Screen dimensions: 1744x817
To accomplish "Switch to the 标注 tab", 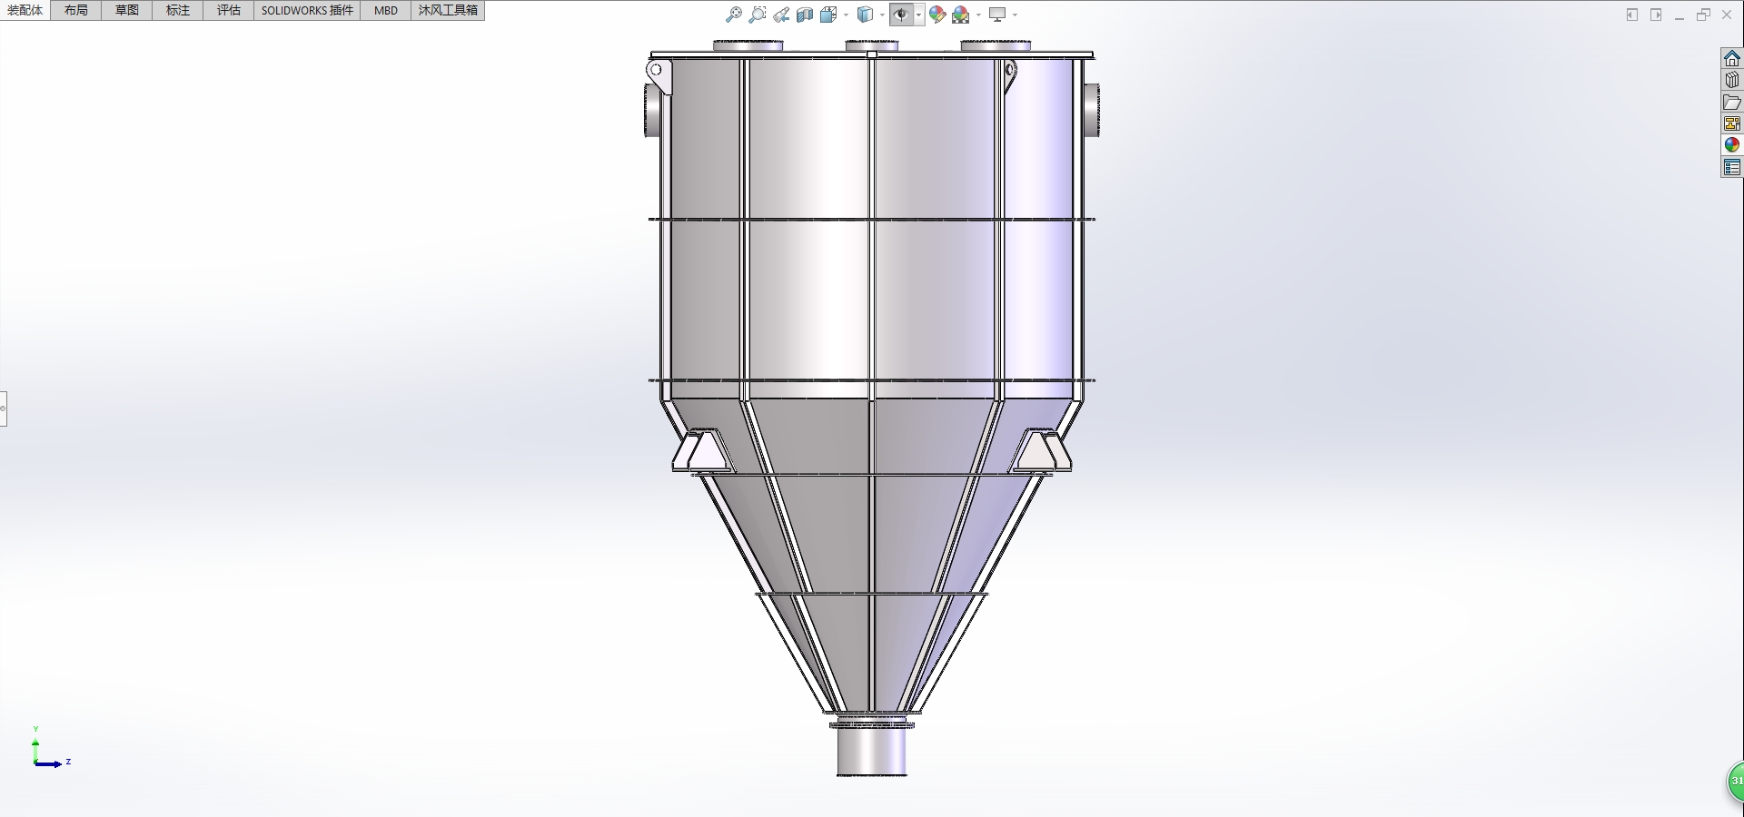I will click(x=178, y=10).
